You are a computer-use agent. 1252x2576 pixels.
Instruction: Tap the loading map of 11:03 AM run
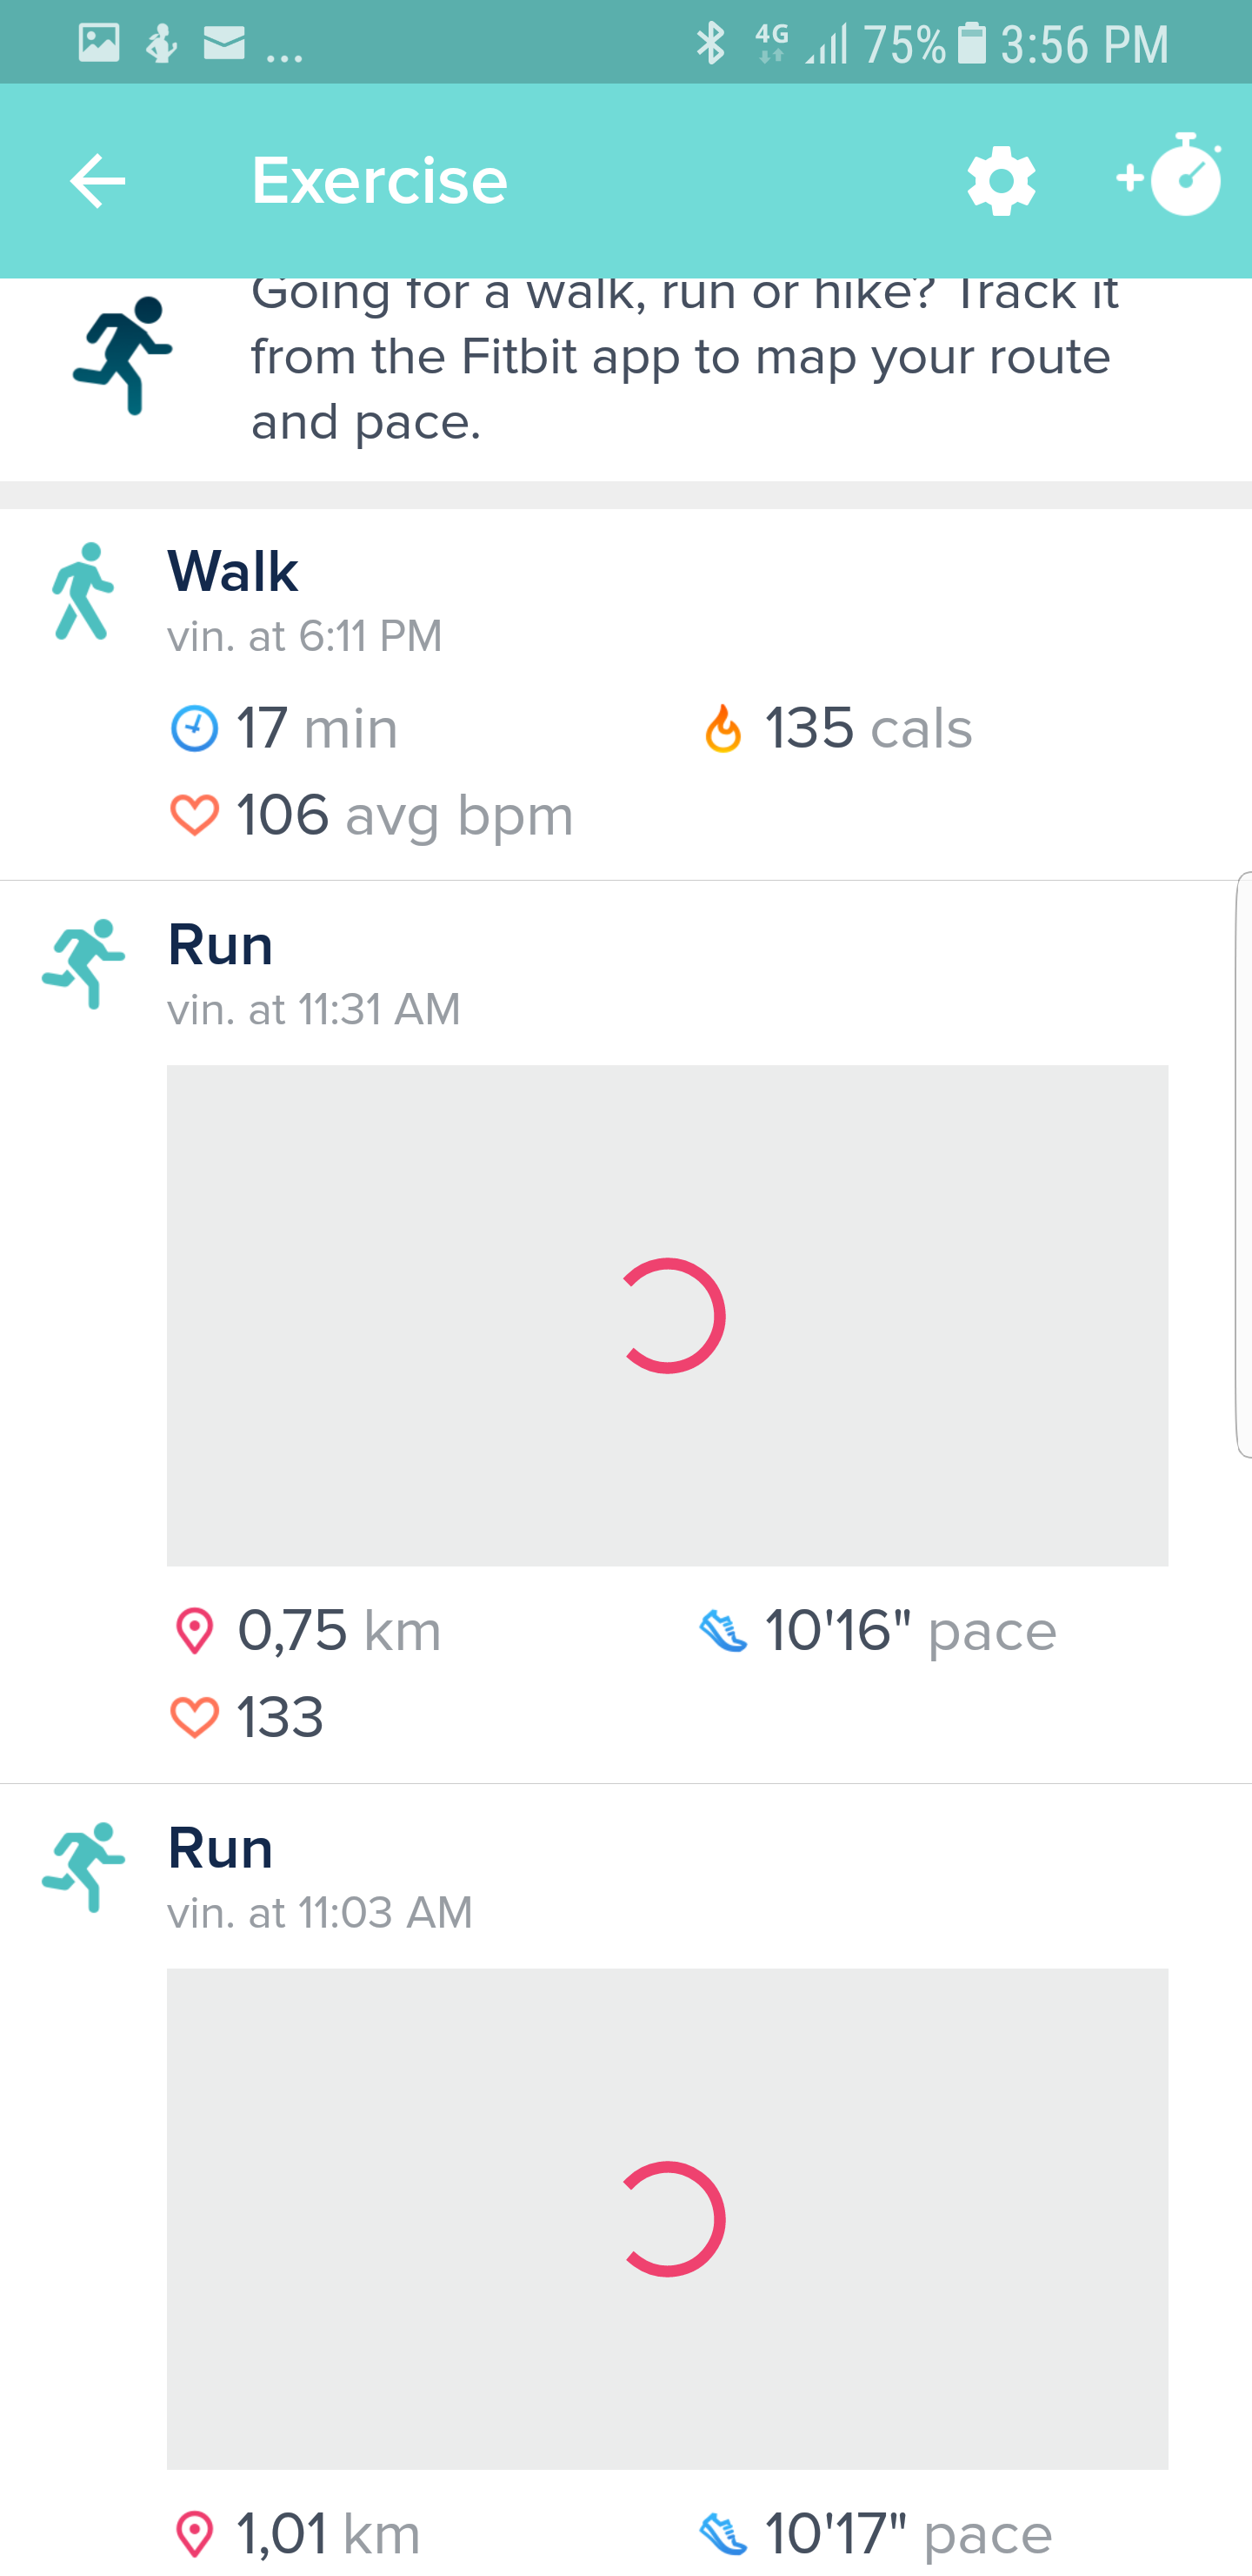point(668,2218)
